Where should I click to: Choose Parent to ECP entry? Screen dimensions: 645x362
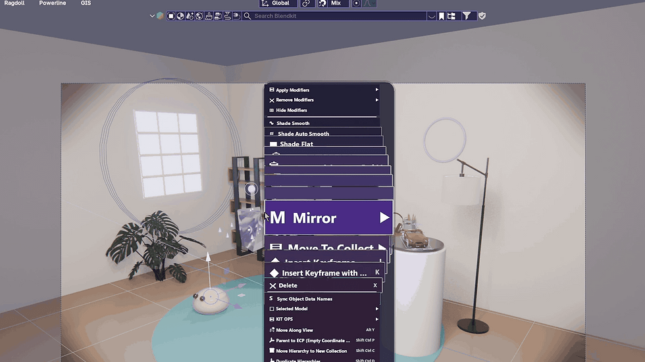(323, 340)
